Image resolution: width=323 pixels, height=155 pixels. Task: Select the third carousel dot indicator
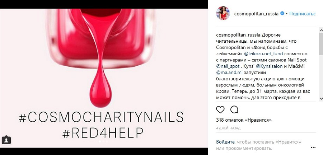pos(107,141)
